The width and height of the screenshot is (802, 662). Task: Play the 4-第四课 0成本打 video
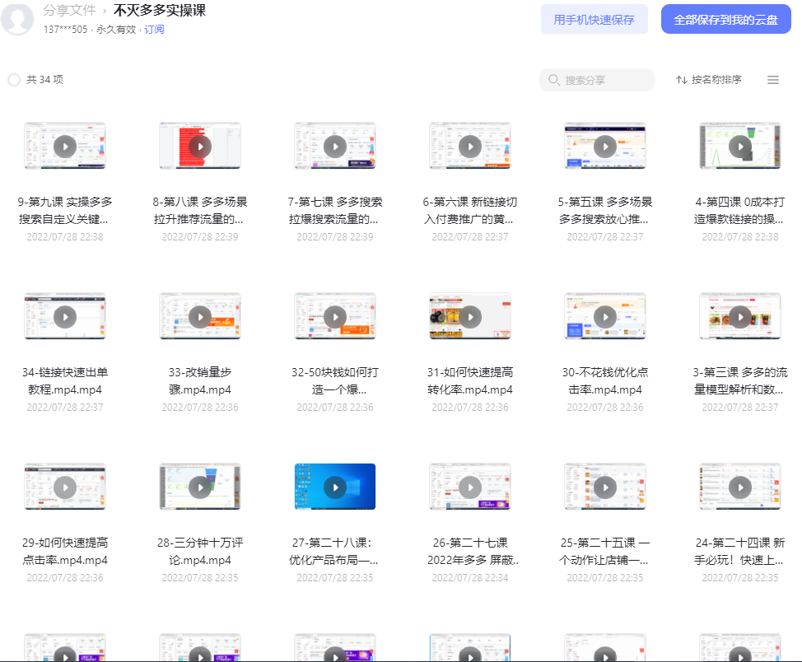pyautogui.click(x=740, y=147)
